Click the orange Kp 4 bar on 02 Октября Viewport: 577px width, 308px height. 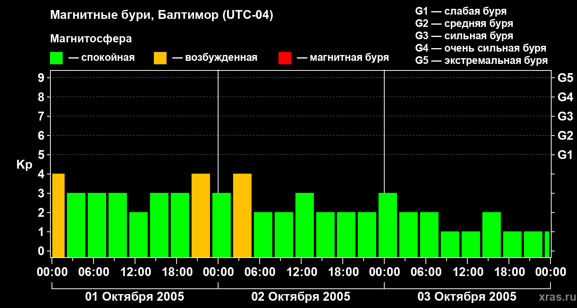tap(242, 216)
